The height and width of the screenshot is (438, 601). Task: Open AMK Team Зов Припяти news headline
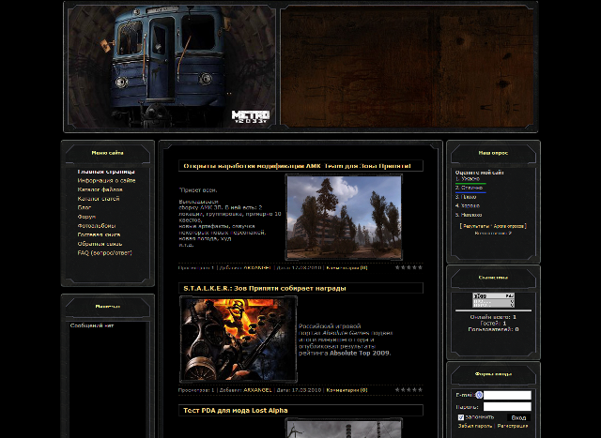click(x=297, y=166)
